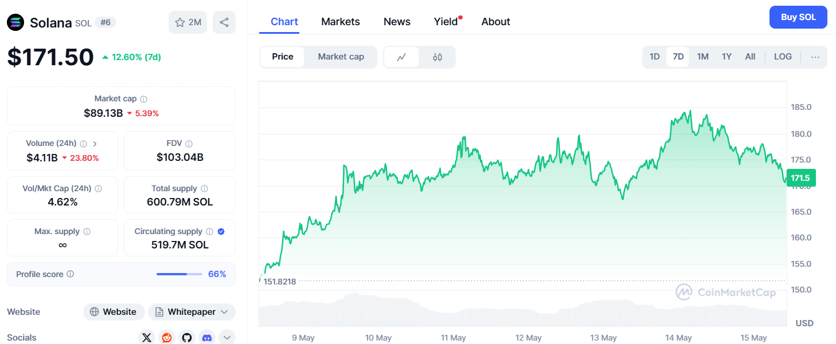This screenshot has width=836, height=344.
Task: Add Solana to watchlist with star button
Action: coord(187,22)
